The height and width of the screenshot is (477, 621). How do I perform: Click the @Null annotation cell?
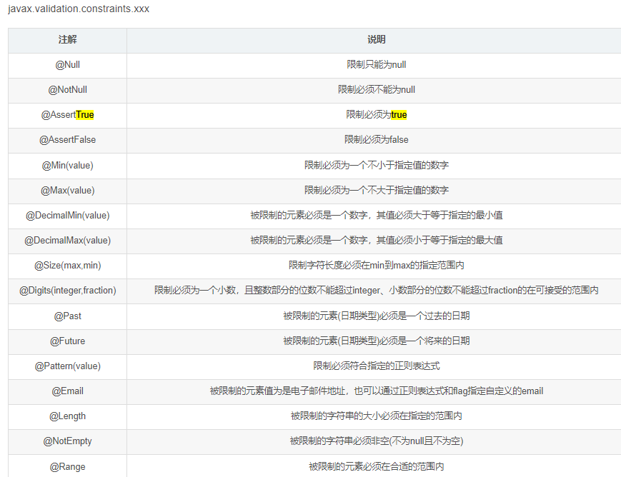coord(67,65)
